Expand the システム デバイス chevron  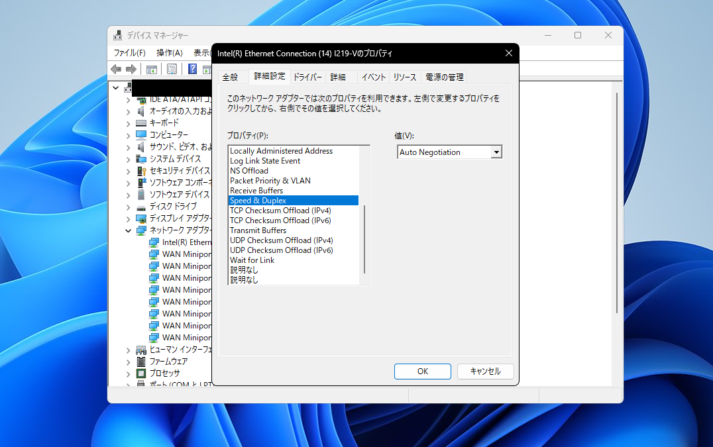tap(129, 160)
